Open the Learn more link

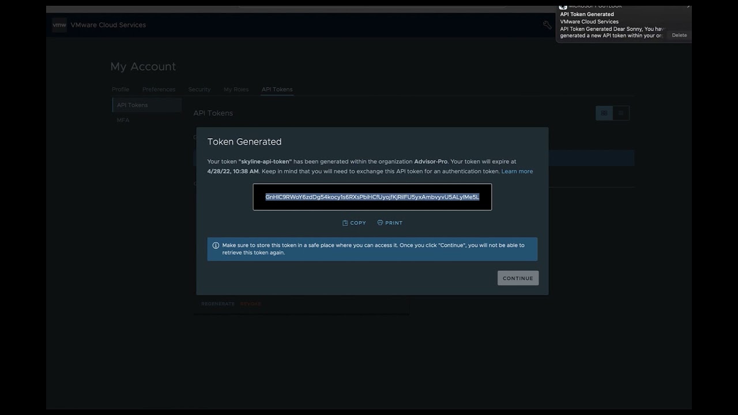click(517, 171)
